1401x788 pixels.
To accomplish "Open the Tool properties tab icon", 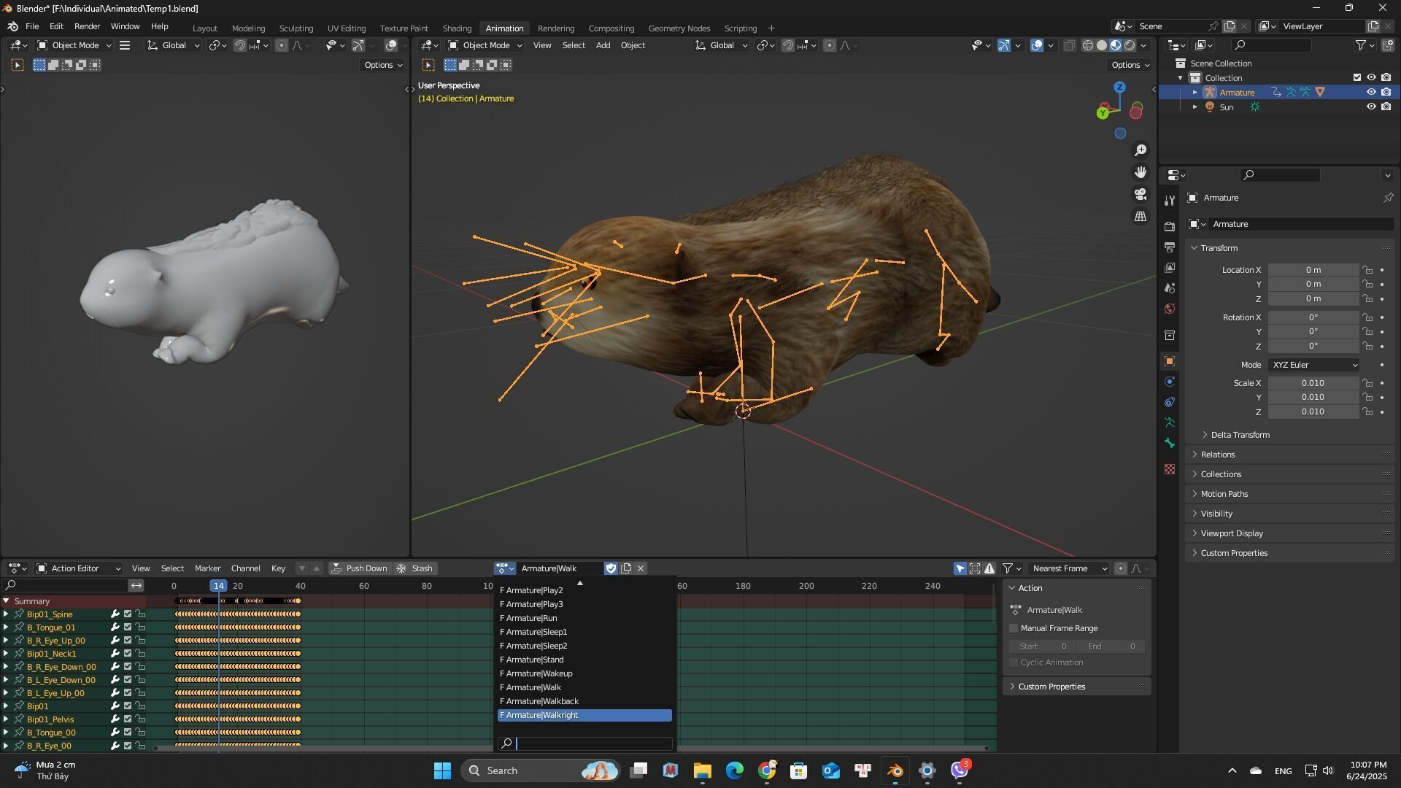I will 1170,201.
